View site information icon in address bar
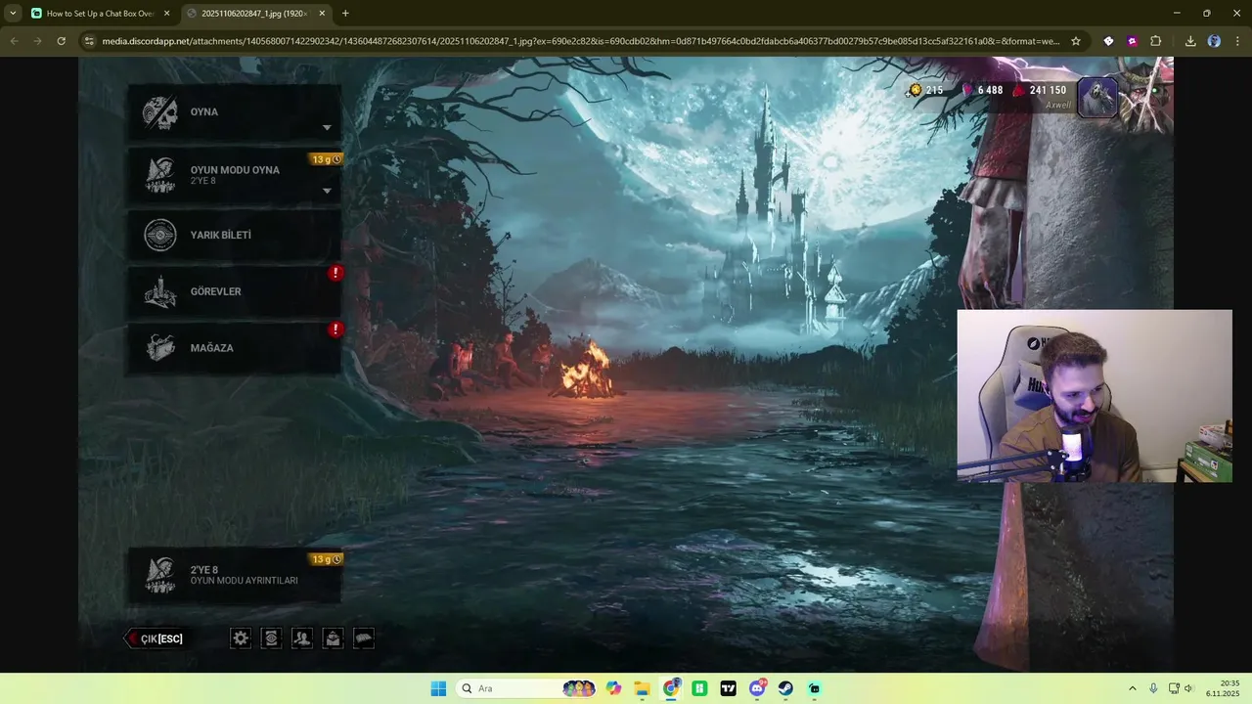This screenshot has width=1252, height=704. point(89,41)
